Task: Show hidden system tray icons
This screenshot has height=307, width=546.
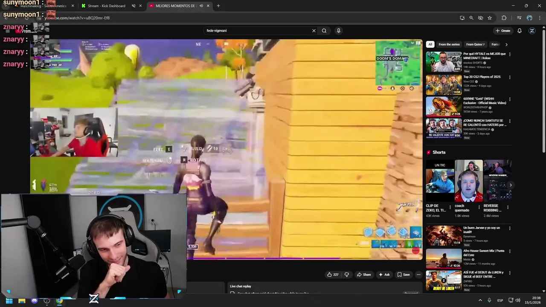Action: click(x=480, y=300)
